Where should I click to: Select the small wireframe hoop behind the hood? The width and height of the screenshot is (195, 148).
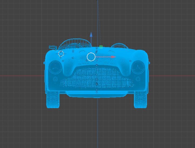click(x=120, y=45)
